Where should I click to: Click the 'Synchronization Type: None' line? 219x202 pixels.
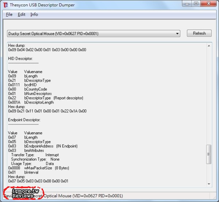coord(35,159)
